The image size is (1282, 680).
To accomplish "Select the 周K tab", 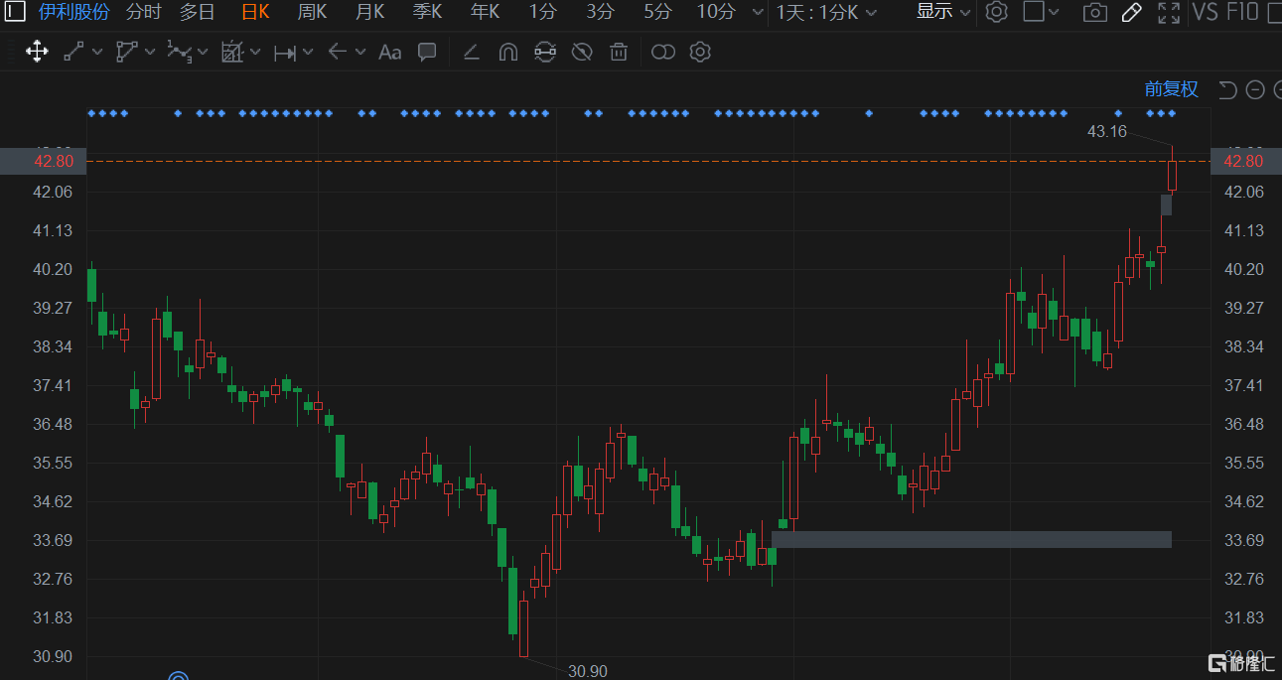I will tap(312, 12).
